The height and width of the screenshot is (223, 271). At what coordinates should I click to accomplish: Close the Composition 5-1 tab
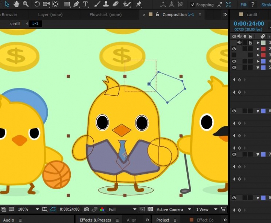[144, 15]
